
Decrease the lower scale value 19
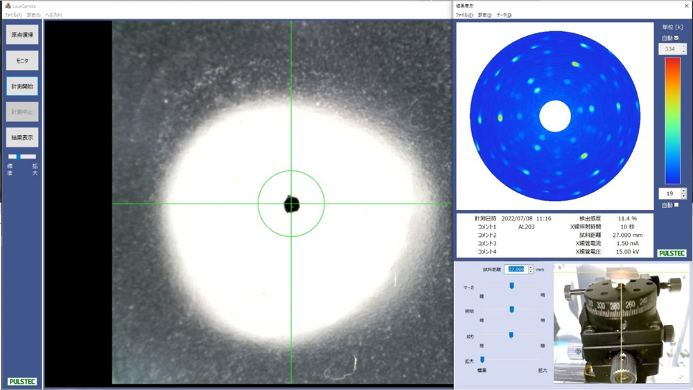684,196
